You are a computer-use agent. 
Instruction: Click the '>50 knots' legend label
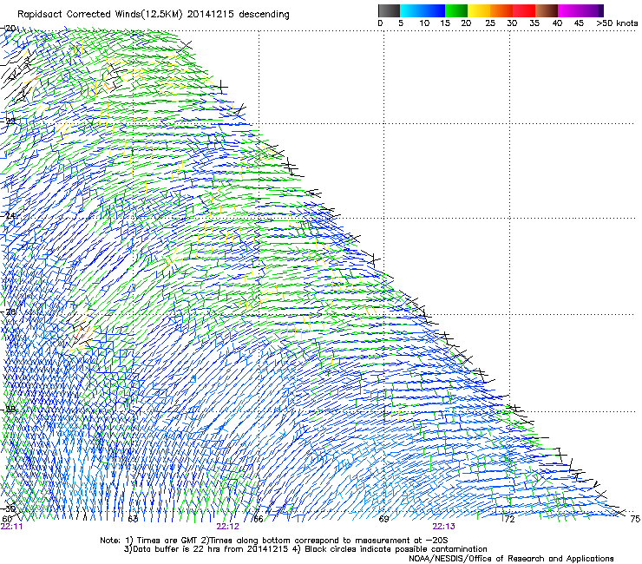pos(617,23)
